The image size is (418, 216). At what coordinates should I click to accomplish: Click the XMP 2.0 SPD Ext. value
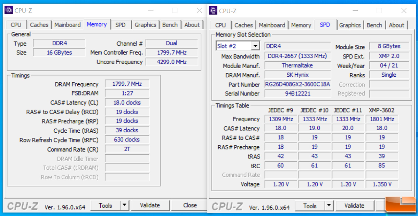coord(389,56)
